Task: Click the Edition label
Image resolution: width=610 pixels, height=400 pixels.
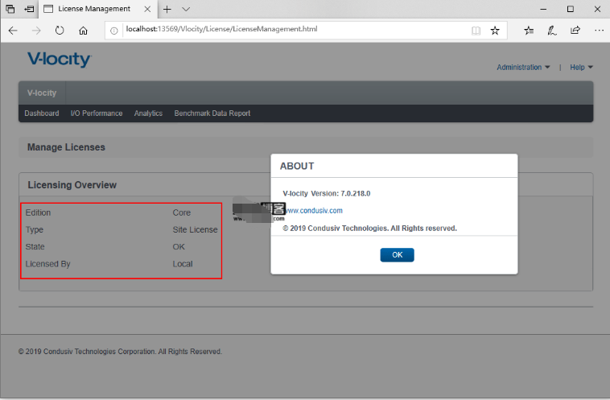Action: [38, 212]
